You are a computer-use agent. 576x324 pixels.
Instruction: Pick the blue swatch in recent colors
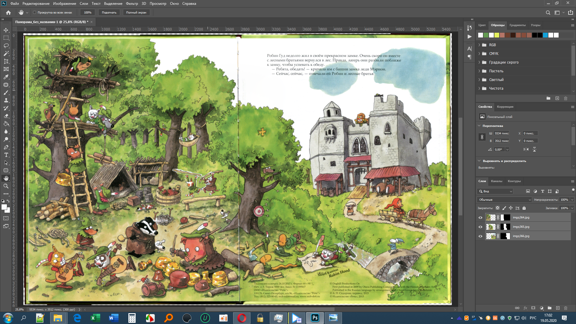click(x=545, y=35)
